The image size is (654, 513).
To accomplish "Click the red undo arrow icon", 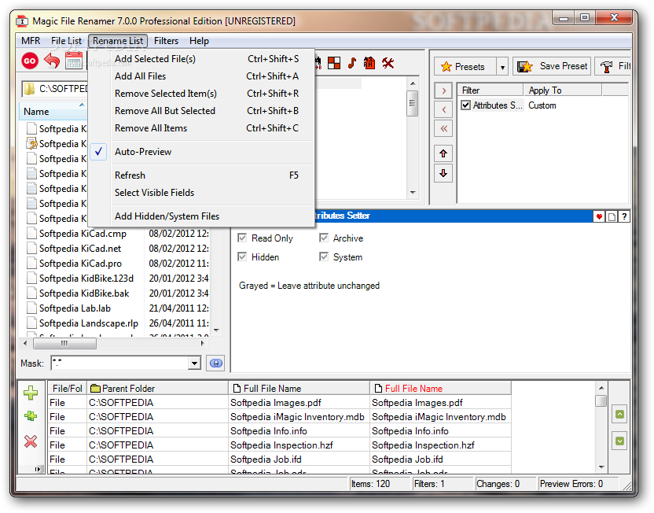I will (x=52, y=61).
